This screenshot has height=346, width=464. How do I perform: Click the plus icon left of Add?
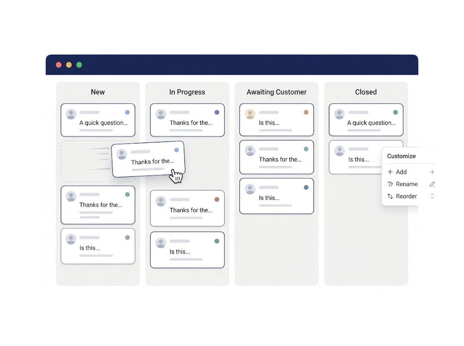point(390,172)
